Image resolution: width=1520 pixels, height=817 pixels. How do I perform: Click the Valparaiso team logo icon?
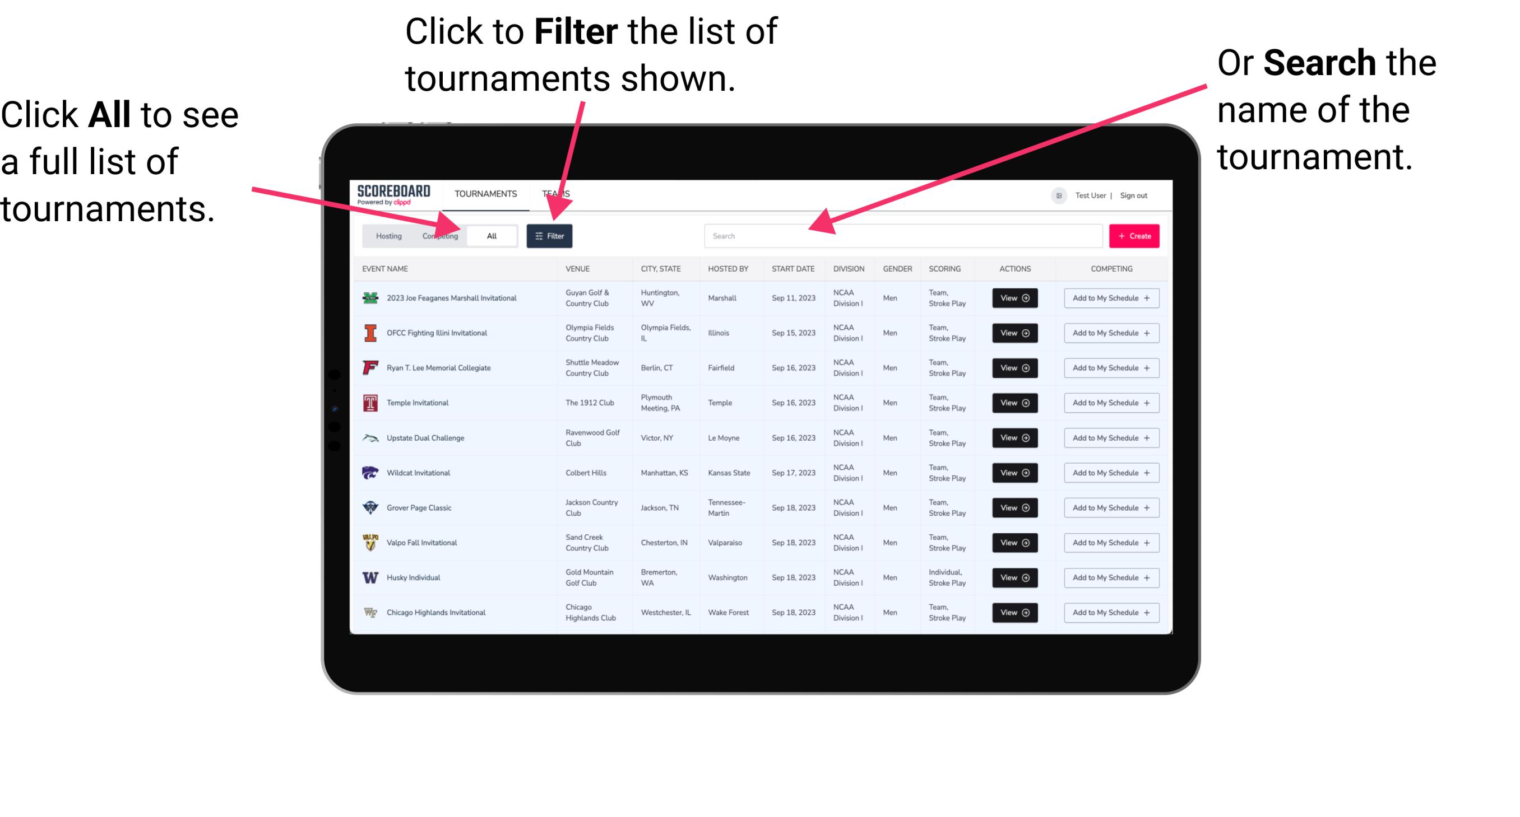[372, 542]
